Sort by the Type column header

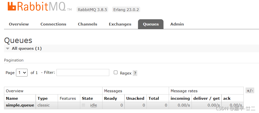(42, 98)
